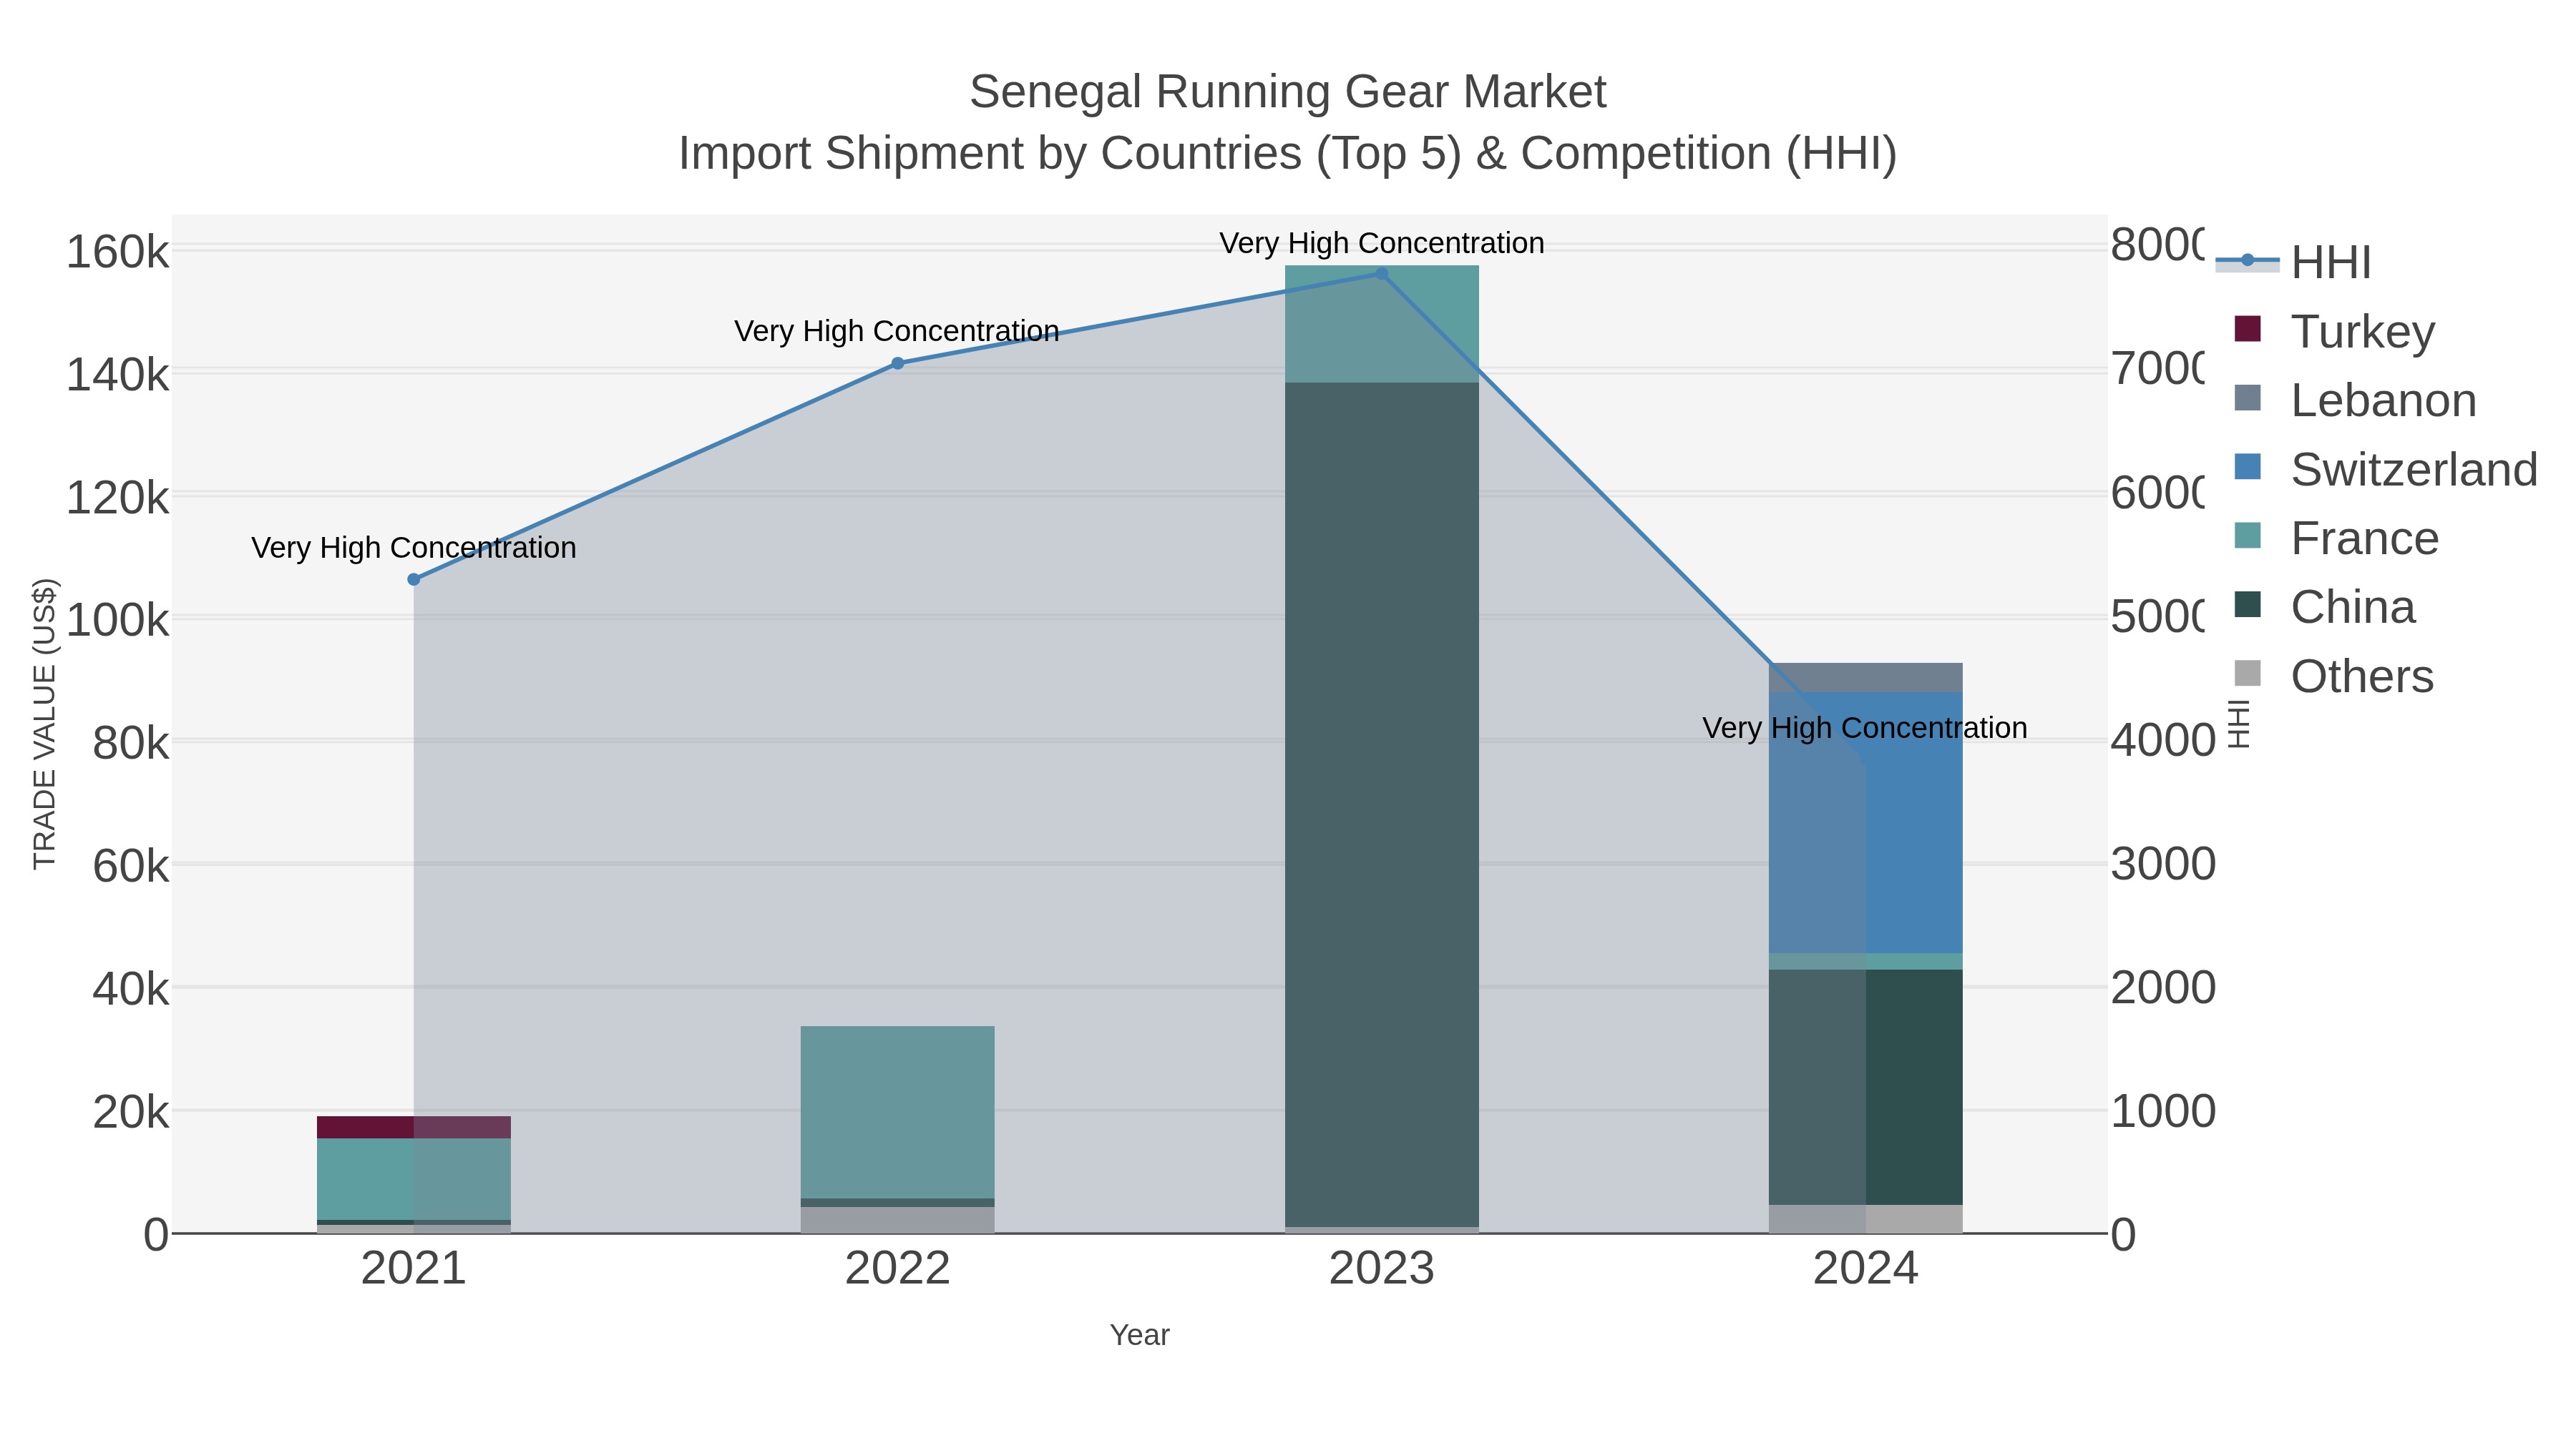This screenshot has width=2576, height=1448.
Task: Click the 160k y-axis tick label
Action: pos(118,252)
